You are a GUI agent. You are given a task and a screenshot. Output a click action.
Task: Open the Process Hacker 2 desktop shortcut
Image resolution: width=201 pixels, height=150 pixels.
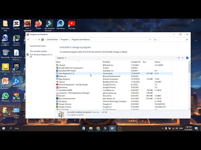point(16,40)
